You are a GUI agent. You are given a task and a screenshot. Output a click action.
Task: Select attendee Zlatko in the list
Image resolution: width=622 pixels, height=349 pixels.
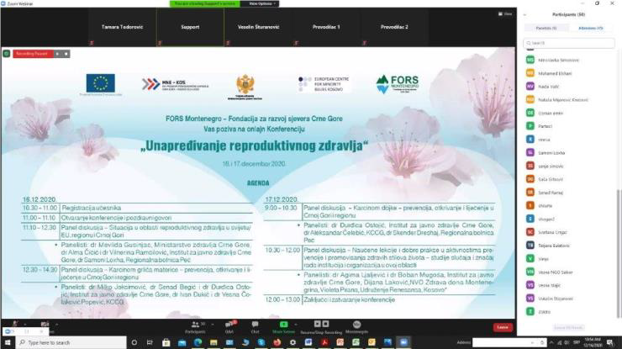[x=570, y=312]
